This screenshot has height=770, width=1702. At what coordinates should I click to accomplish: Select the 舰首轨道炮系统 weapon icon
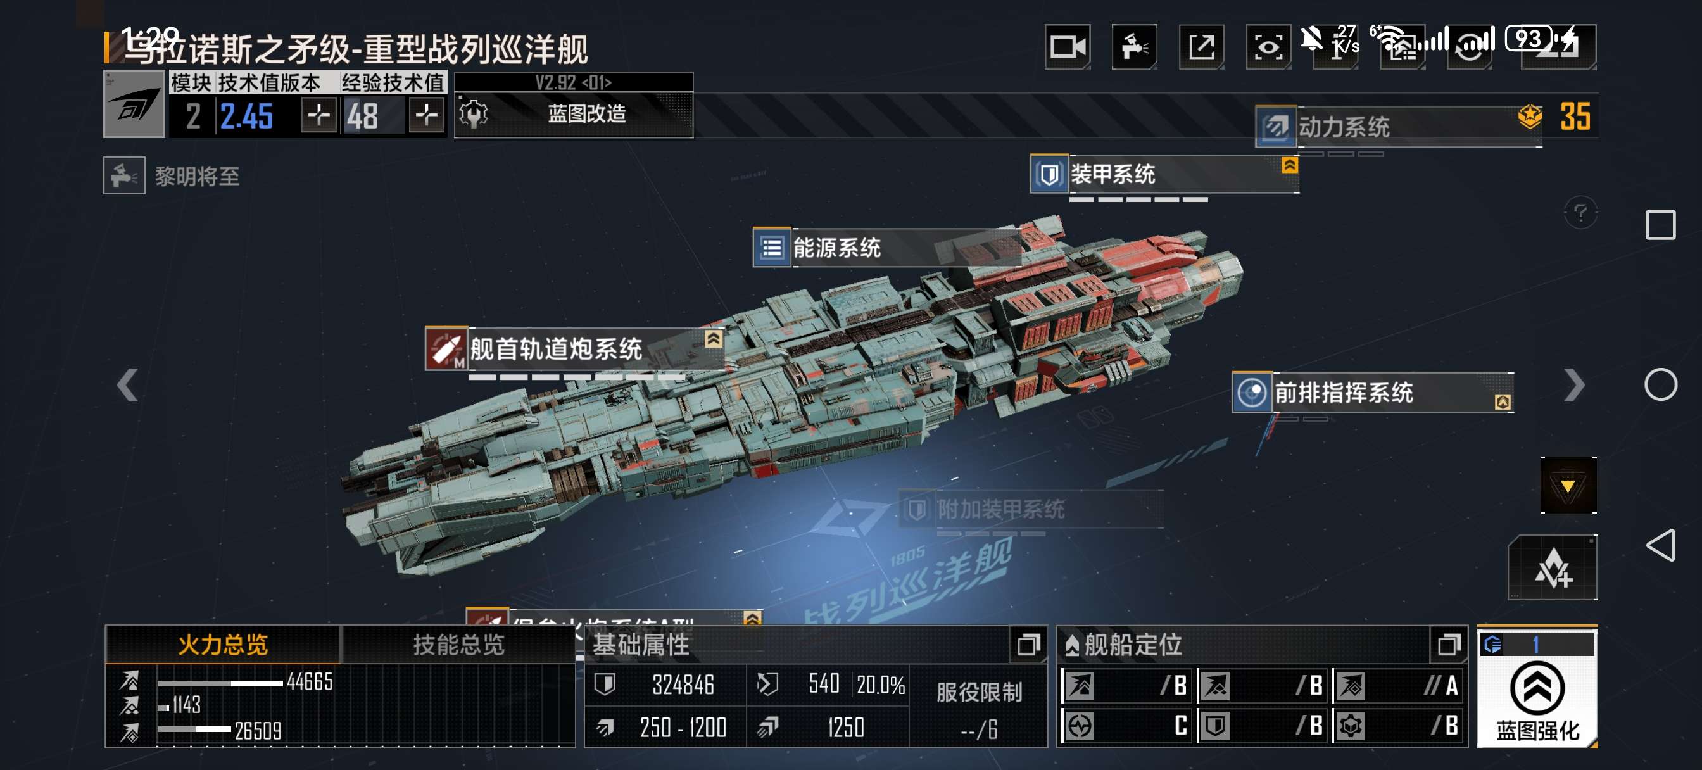446,348
